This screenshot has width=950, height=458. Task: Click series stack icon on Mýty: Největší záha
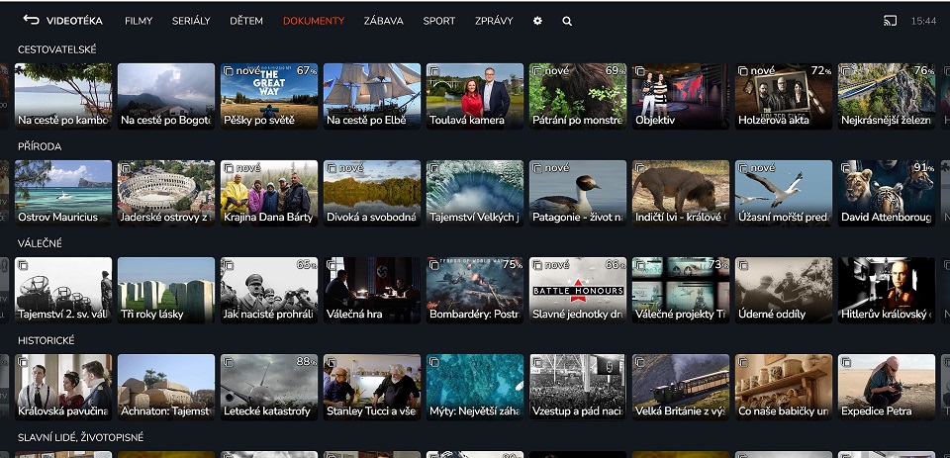coord(434,362)
